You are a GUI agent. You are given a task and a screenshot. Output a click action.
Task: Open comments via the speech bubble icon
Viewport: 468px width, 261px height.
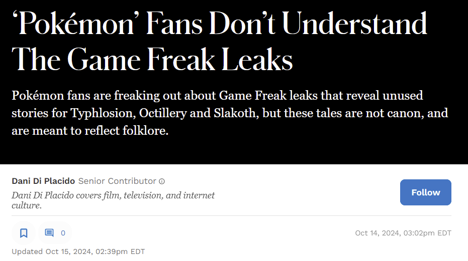(49, 233)
